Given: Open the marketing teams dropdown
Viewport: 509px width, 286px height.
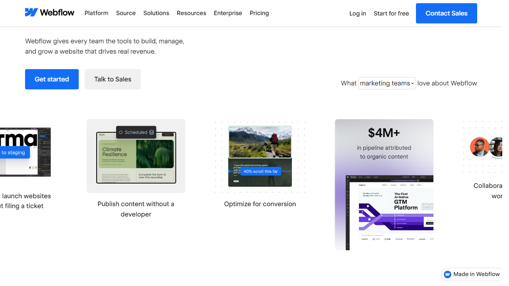Looking at the screenshot, I should pos(387,83).
